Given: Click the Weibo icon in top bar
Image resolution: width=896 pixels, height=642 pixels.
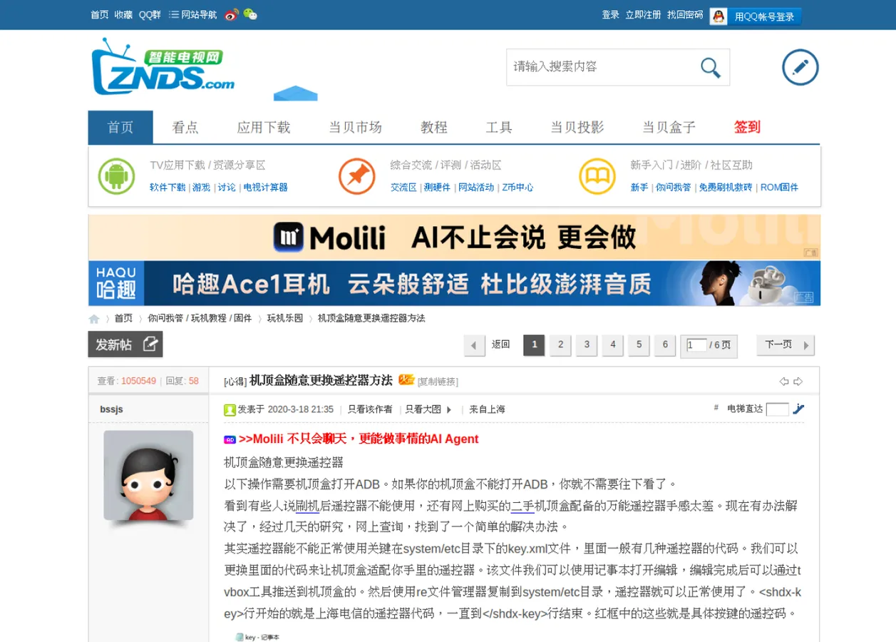Looking at the screenshot, I should [x=232, y=14].
